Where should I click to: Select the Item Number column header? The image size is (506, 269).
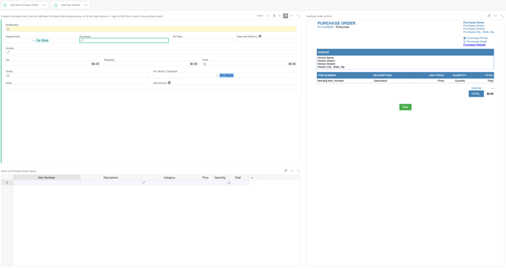[x=47, y=177]
